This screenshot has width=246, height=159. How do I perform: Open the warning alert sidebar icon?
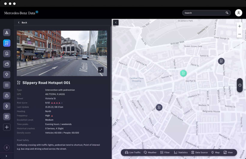pos(7,96)
